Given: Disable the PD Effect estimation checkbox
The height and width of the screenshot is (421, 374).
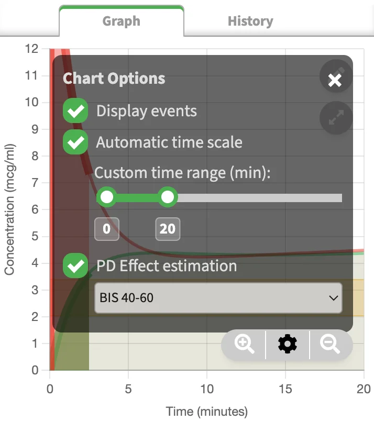Looking at the screenshot, I should pyautogui.click(x=75, y=265).
